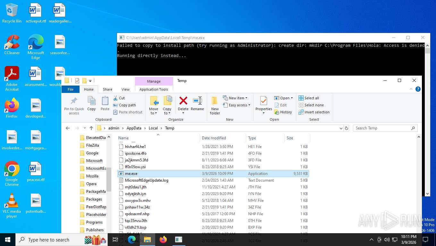Open the Windows Start menu
This screenshot has width=436, height=246.
(x=8, y=240)
